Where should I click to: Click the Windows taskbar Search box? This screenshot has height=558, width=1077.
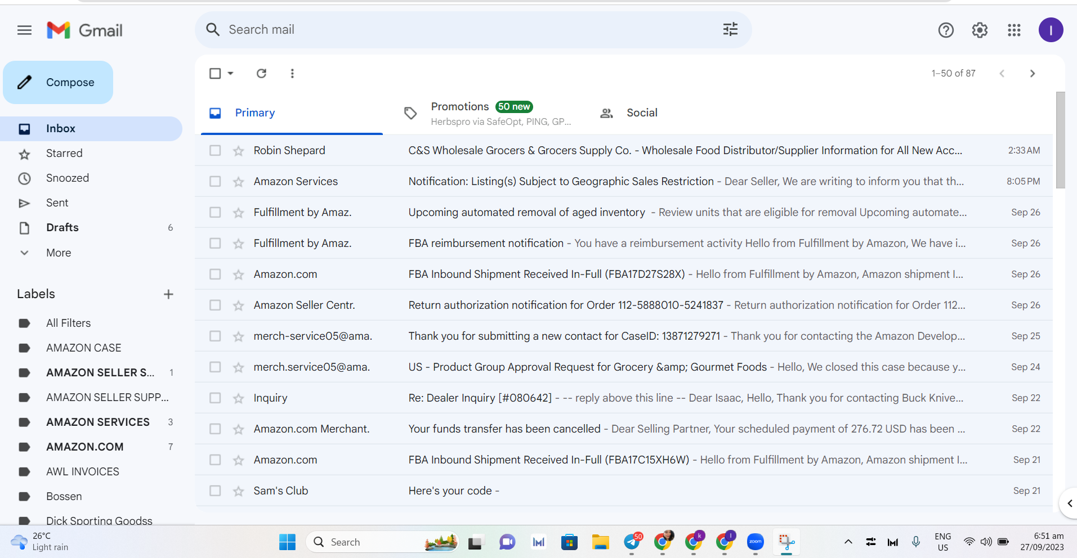click(382, 542)
